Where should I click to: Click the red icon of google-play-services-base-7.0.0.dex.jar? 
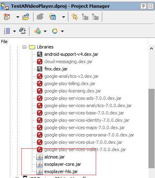point(40,113)
